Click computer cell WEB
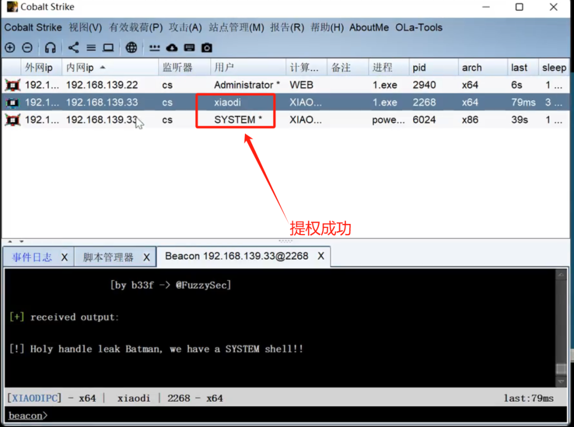This screenshot has width=574, height=427. [x=301, y=85]
